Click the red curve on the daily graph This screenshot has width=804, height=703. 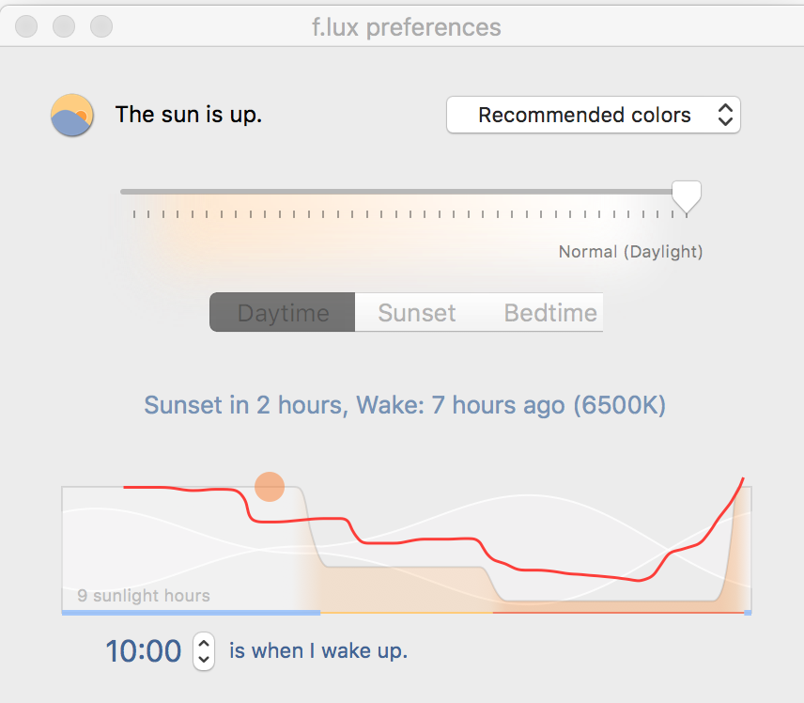pos(421,539)
